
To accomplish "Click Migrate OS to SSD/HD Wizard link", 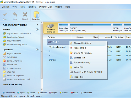I will tap(19, 34).
